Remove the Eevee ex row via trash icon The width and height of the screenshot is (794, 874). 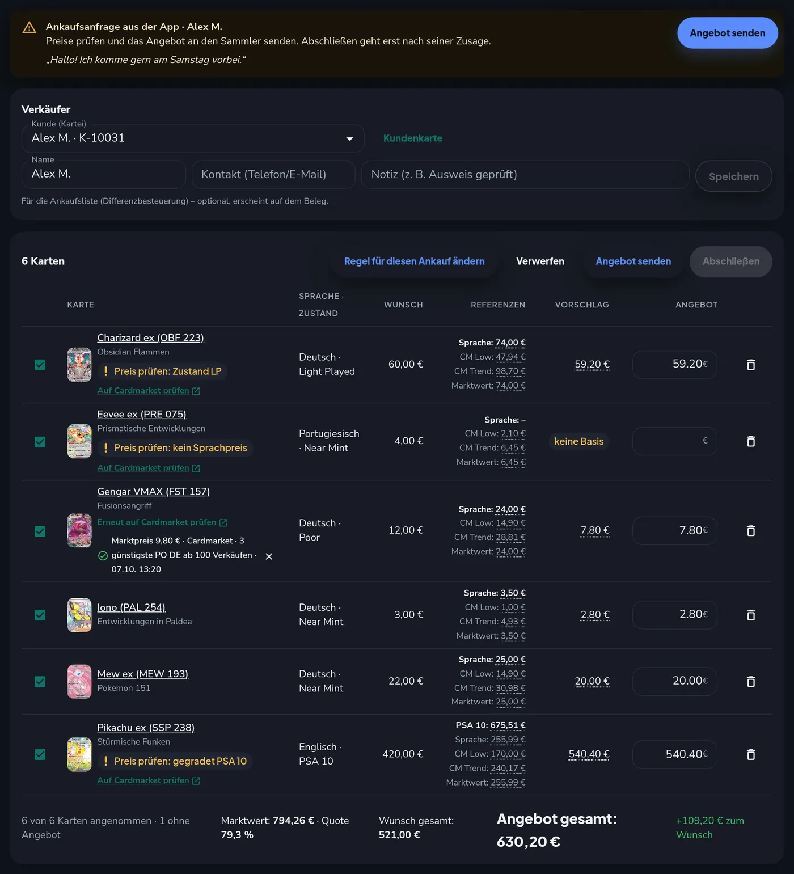(x=751, y=441)
